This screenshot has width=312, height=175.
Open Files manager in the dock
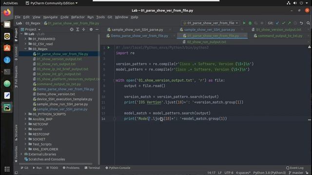(7, 24)
